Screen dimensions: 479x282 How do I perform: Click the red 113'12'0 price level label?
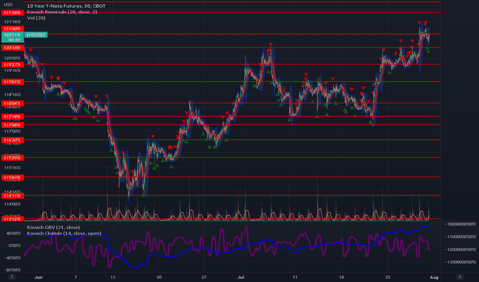12,219
